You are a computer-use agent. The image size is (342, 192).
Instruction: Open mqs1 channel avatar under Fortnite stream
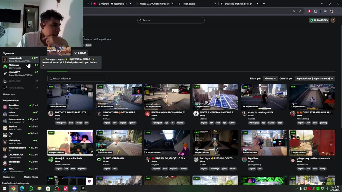[51, 114]
